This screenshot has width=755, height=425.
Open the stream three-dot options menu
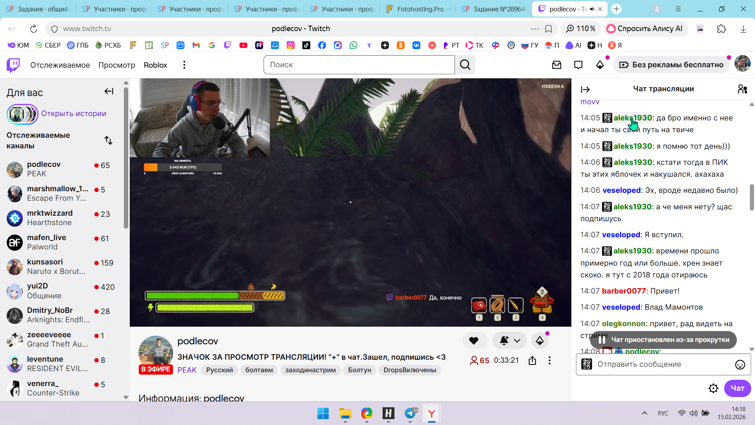tap(549, 360)
